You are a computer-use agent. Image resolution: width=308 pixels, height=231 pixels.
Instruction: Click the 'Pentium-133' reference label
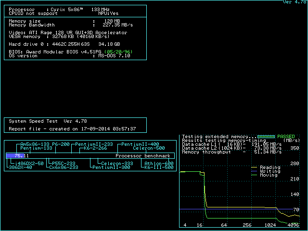pyautogui.click(x=37, y=148)
